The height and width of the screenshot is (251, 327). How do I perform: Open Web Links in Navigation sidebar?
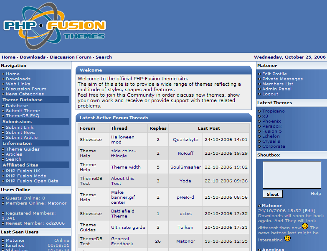point(18,84)
